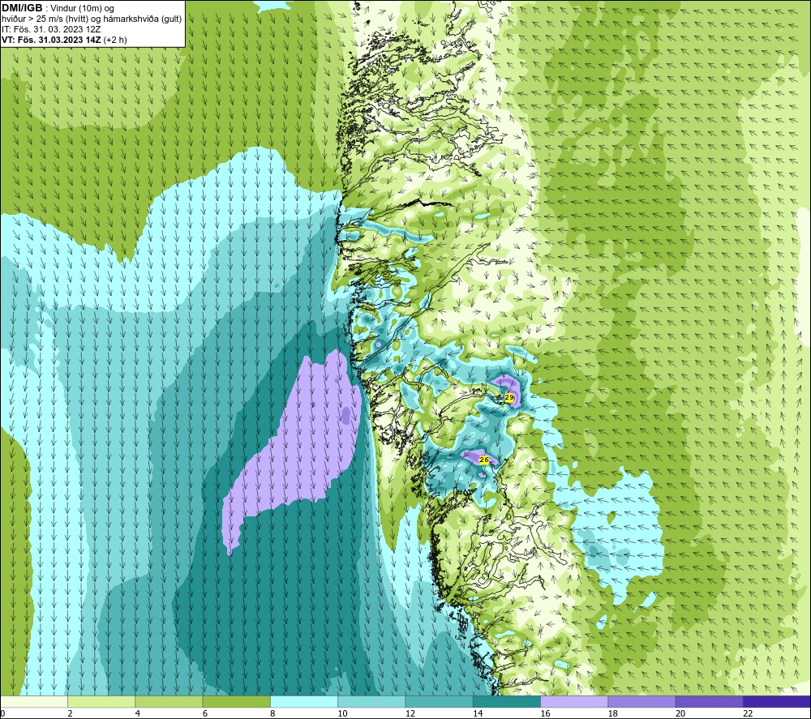The width and height of the screenshot is (811, 719).
Task: Select the lavender 16–18 m/s legend swatch
Action: pyautogui.click(x=574, y=702)
